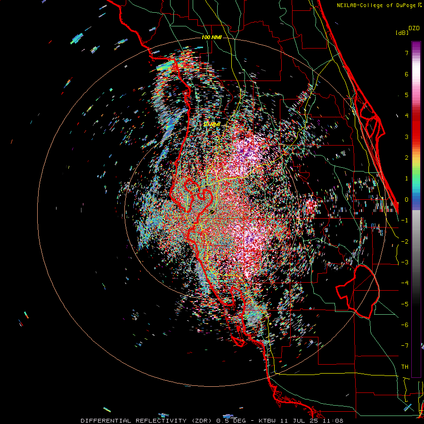
Task: Click the 5 tick on color scale
Action: [x=407, y=95]
